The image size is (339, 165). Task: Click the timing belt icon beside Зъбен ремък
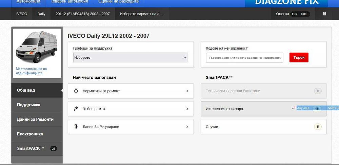[x=76, y=109]
